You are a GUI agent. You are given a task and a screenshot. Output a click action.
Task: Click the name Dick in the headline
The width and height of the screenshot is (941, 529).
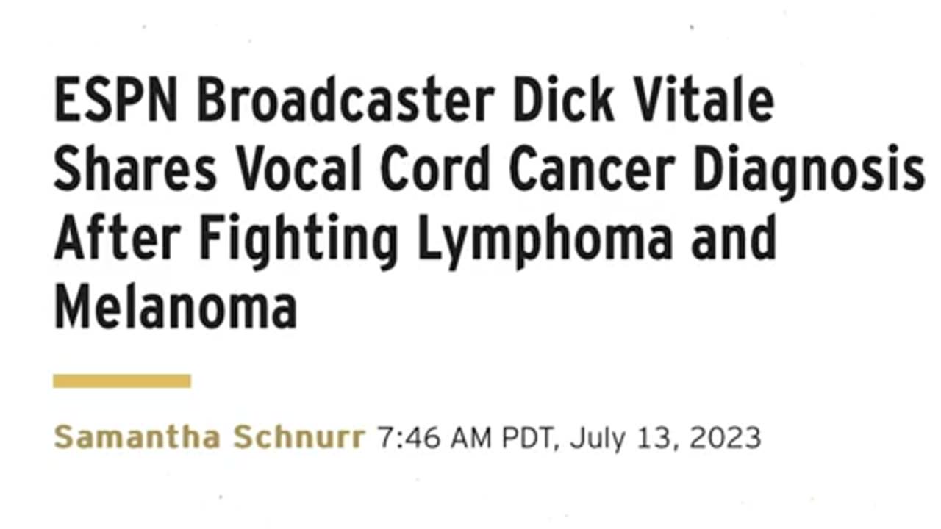coord(562,101)
